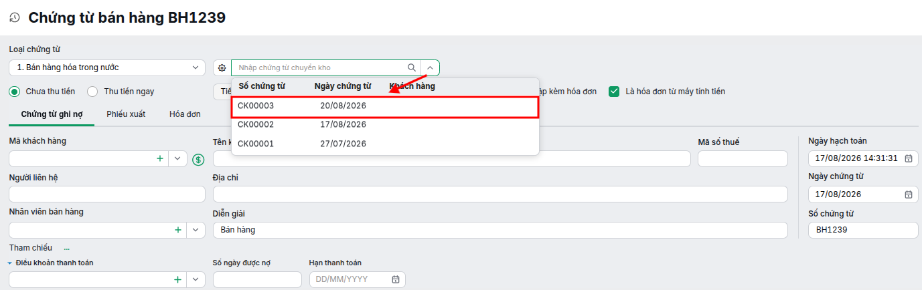This screenshot has width=922, height=290.
Task: Switch to the Hóa đơn tab
Action: (185, 114)
